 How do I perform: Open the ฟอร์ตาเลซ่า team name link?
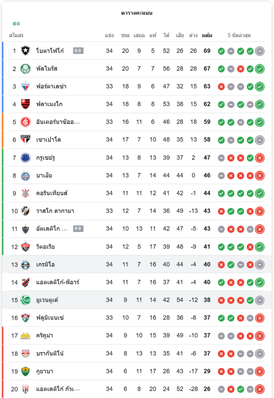tap(51, 86)
